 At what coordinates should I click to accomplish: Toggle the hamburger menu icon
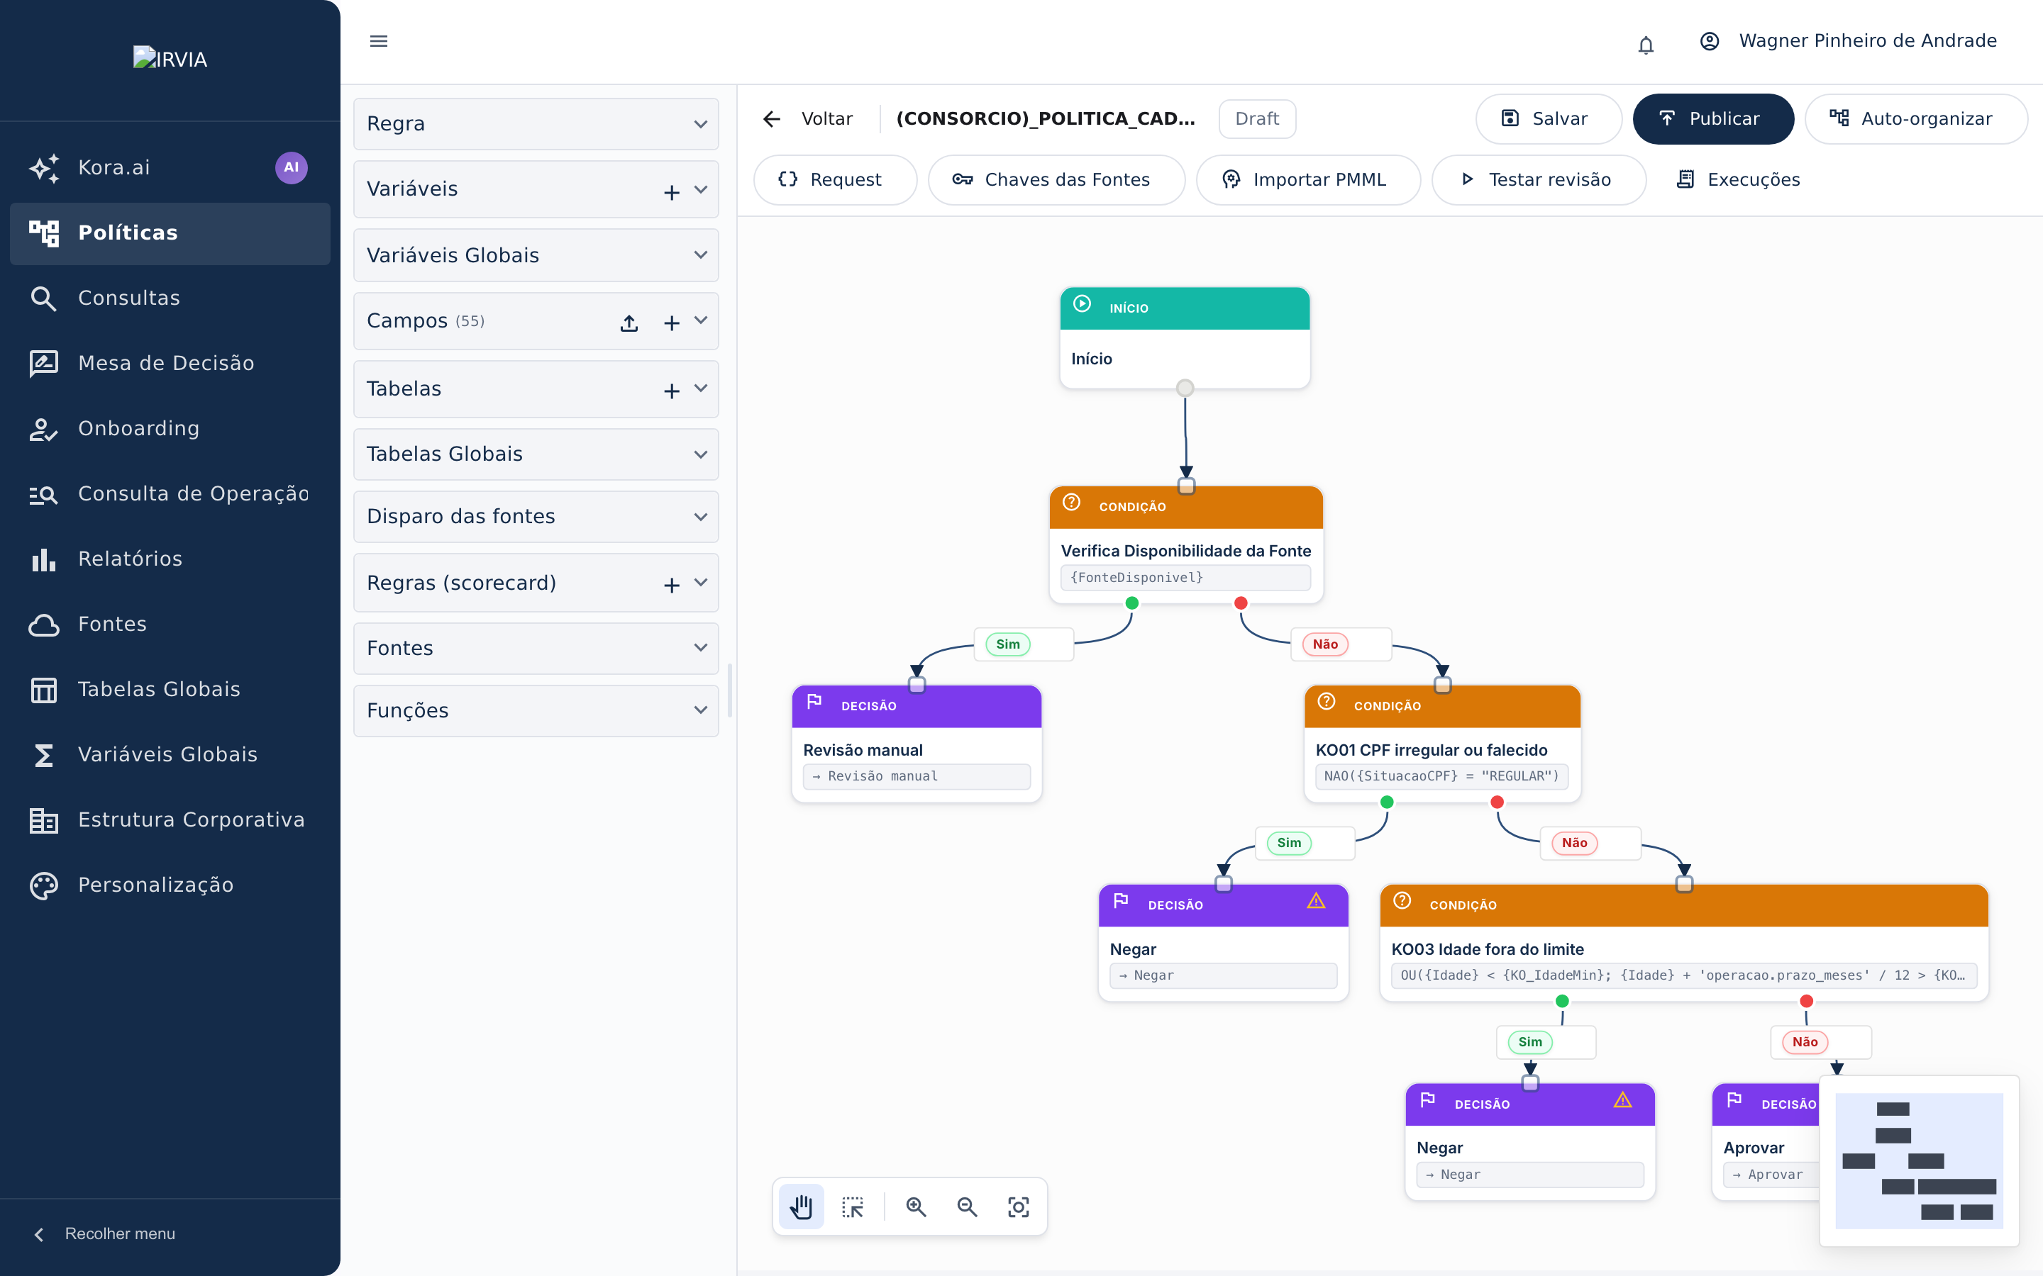coord(378,40)
